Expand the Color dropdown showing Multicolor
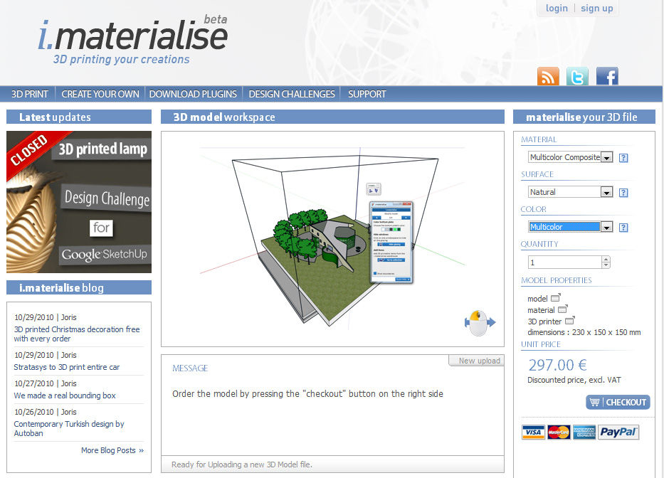Image resolution: width=664 pixels, height=478 pixels. click(x=606, y=227)
